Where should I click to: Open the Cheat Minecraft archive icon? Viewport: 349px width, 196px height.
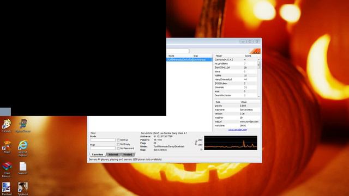[x=7, y=169]
